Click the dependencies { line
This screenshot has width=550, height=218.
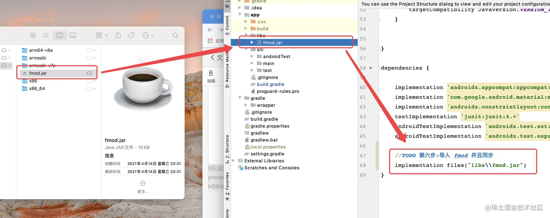pos(405,68)
